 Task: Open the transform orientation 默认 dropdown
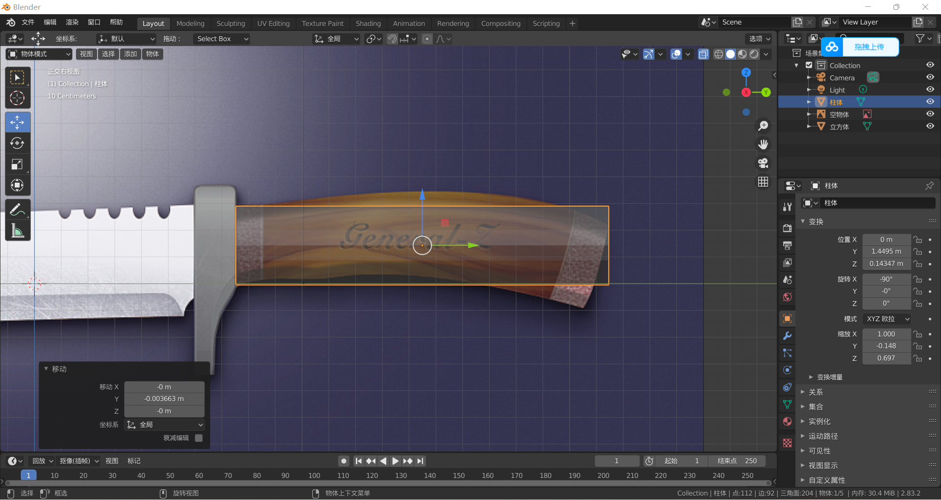125,39
